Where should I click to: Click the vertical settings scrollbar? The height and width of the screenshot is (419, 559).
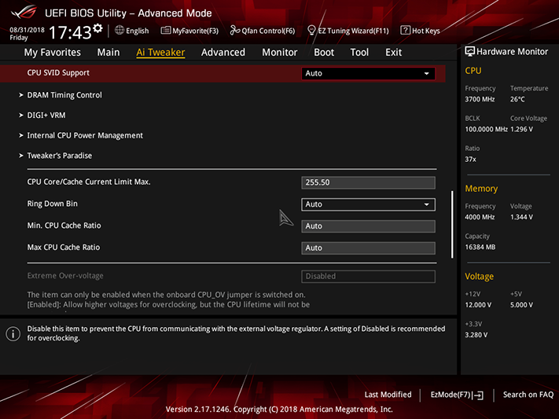452,224
